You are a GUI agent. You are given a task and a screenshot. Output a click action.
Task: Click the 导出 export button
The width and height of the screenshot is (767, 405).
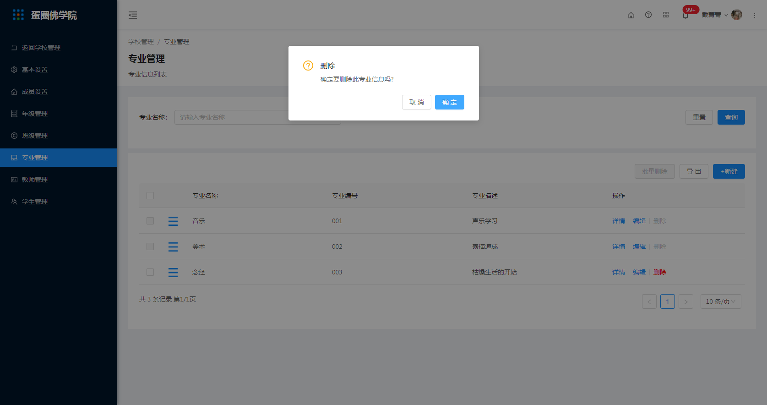point(694,171)
